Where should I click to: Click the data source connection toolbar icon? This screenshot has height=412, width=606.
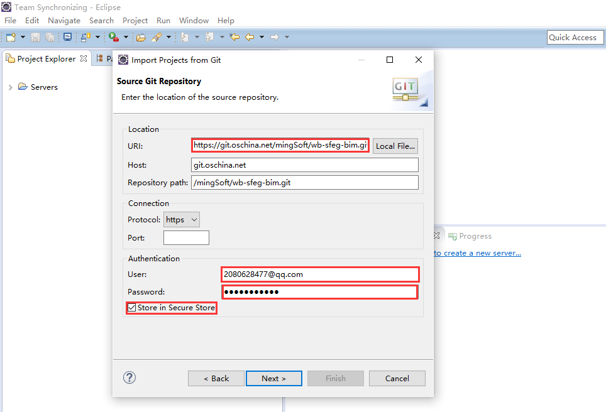click(85, 37)
